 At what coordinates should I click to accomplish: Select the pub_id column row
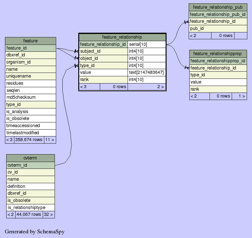[218, 28]
